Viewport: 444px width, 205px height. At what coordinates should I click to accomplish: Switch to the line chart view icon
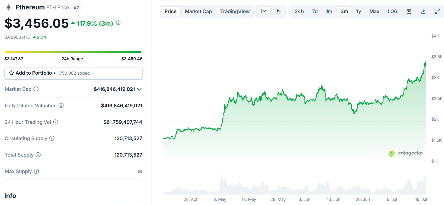[x=264, y=11]
